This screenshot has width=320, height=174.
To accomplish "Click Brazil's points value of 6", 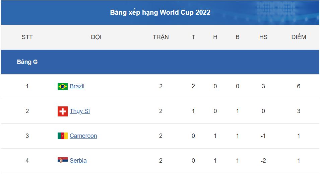I will pos(299,86).
